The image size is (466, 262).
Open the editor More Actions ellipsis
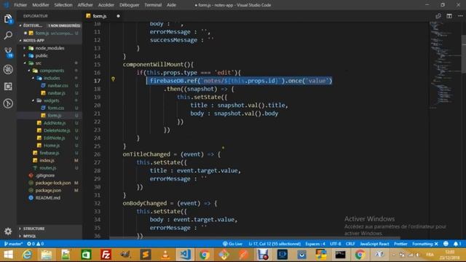click(x=460, y=16)
